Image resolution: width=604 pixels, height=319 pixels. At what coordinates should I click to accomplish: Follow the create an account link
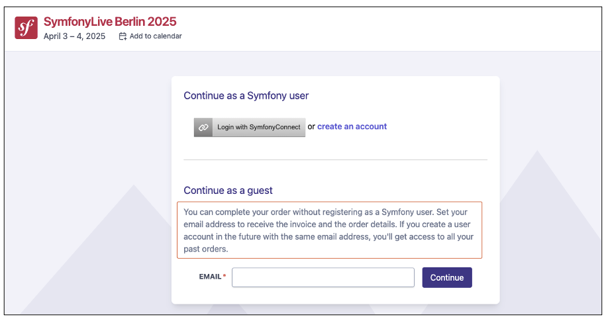pos(352,126)
